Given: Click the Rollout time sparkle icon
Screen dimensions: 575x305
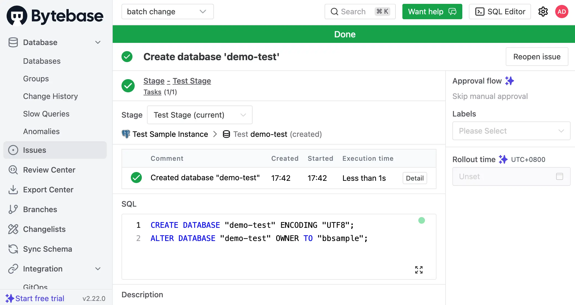Looking at the screenshot, I should (x=503, y=159).
